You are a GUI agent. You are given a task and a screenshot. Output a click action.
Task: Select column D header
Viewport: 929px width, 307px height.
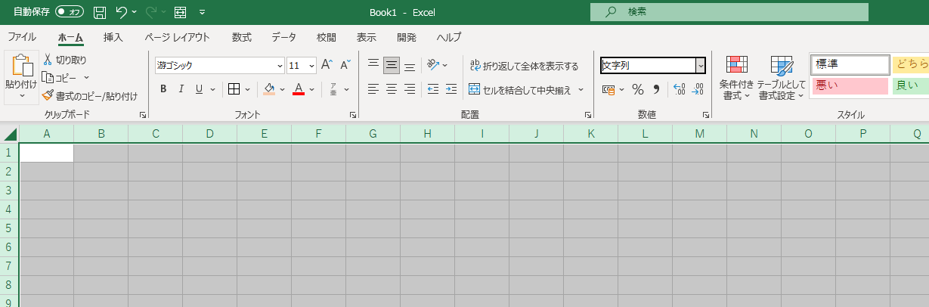coord(209,134)
